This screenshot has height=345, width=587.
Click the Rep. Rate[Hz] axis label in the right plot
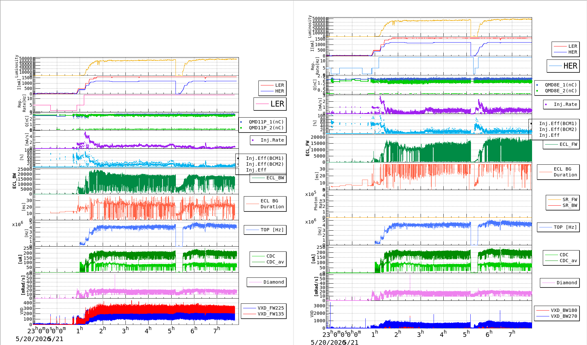[x=315, y=66]
